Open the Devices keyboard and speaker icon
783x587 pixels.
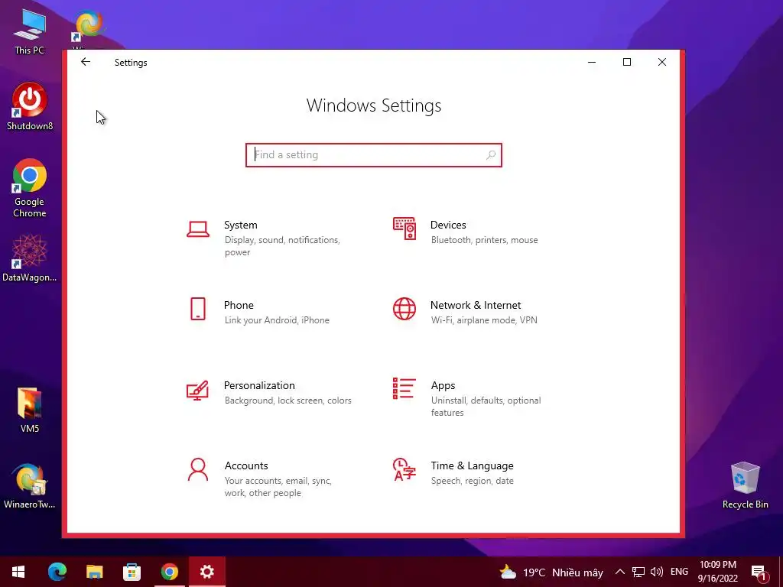point(404,229)
